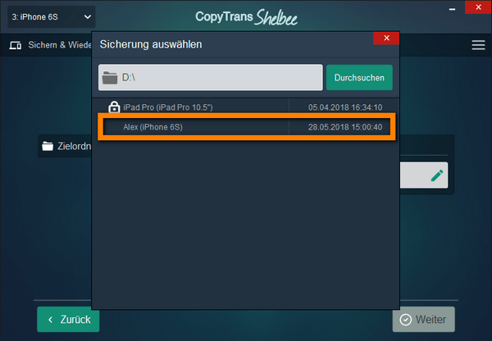Select the iPad Pro (iPad Pro 10.5") backup
This screenshot has width=492, height=341.
tap(245, 107)
